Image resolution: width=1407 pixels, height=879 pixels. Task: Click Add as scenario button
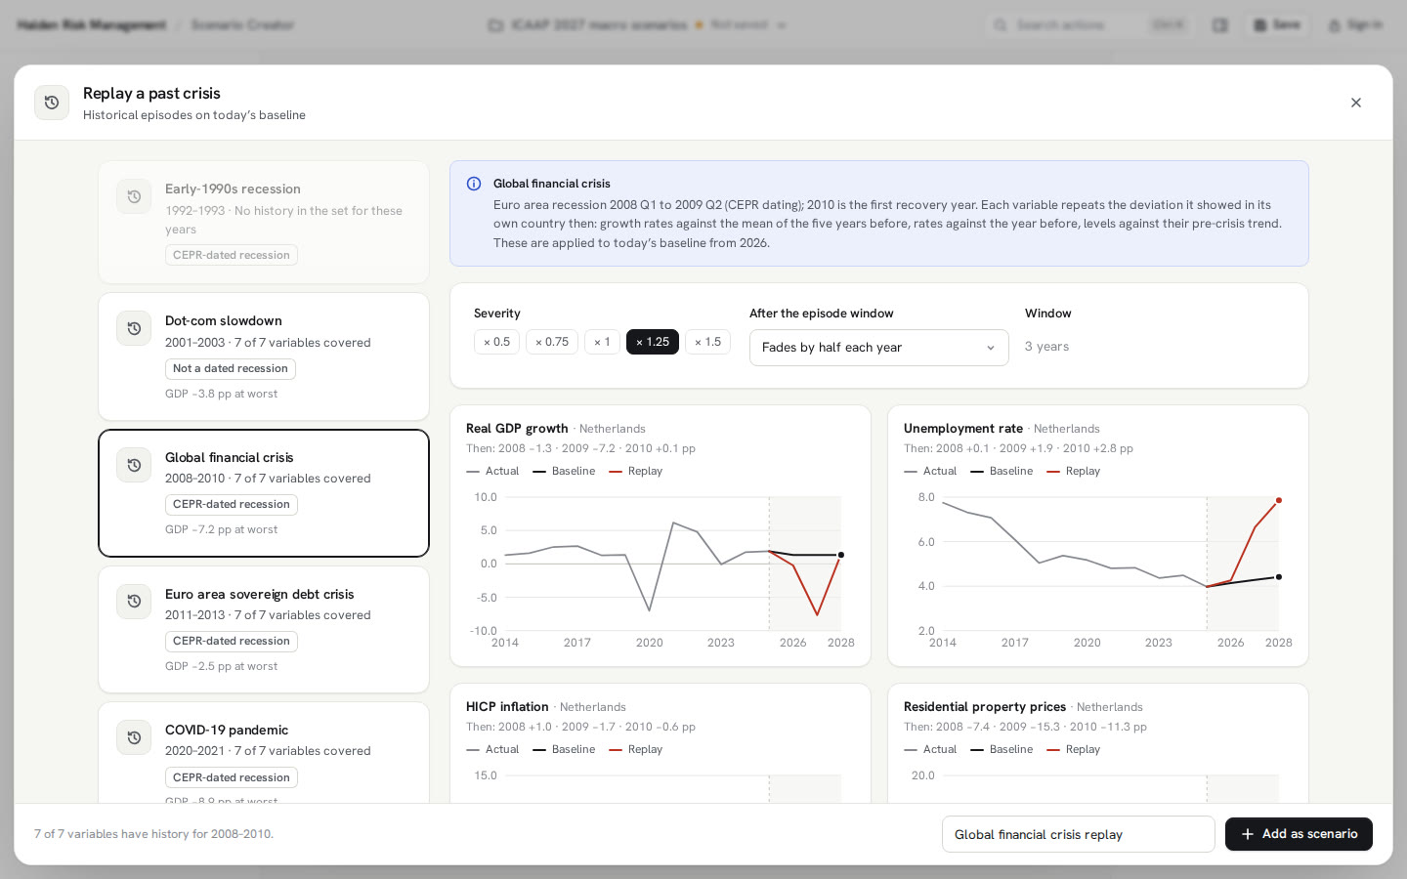(x=1299, y=834)
